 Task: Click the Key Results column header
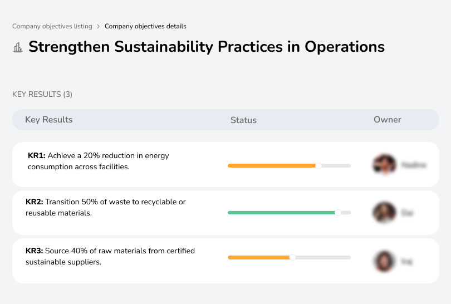point(49,120)
